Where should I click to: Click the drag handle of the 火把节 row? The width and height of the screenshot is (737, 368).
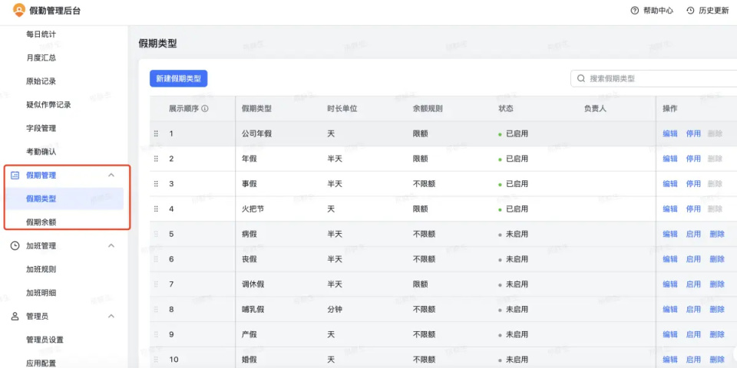pos(156,209)
